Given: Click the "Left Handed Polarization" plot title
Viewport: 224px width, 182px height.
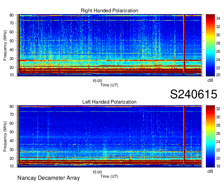Looking at the screenshot, I should (x=109, y=102).
